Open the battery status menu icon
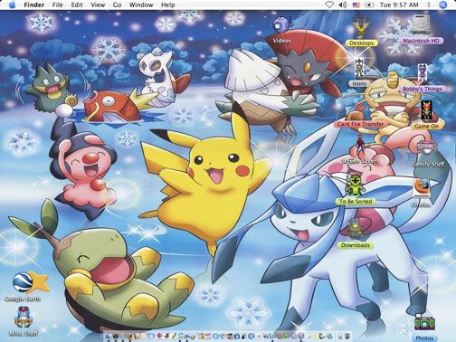Screen dimensions: 456x342 pos(369,5)
